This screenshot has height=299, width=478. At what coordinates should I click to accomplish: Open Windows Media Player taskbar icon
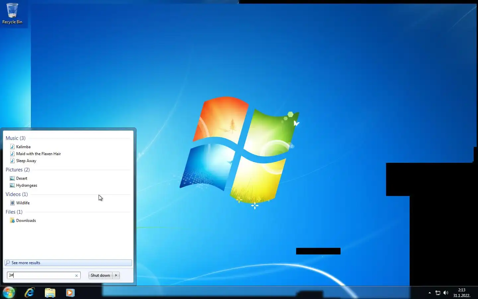pyautogui.click(x=70, y=293)
